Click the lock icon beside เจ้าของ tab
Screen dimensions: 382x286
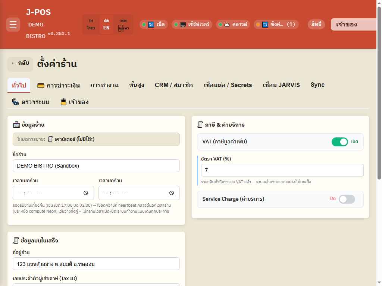[63, 102]
